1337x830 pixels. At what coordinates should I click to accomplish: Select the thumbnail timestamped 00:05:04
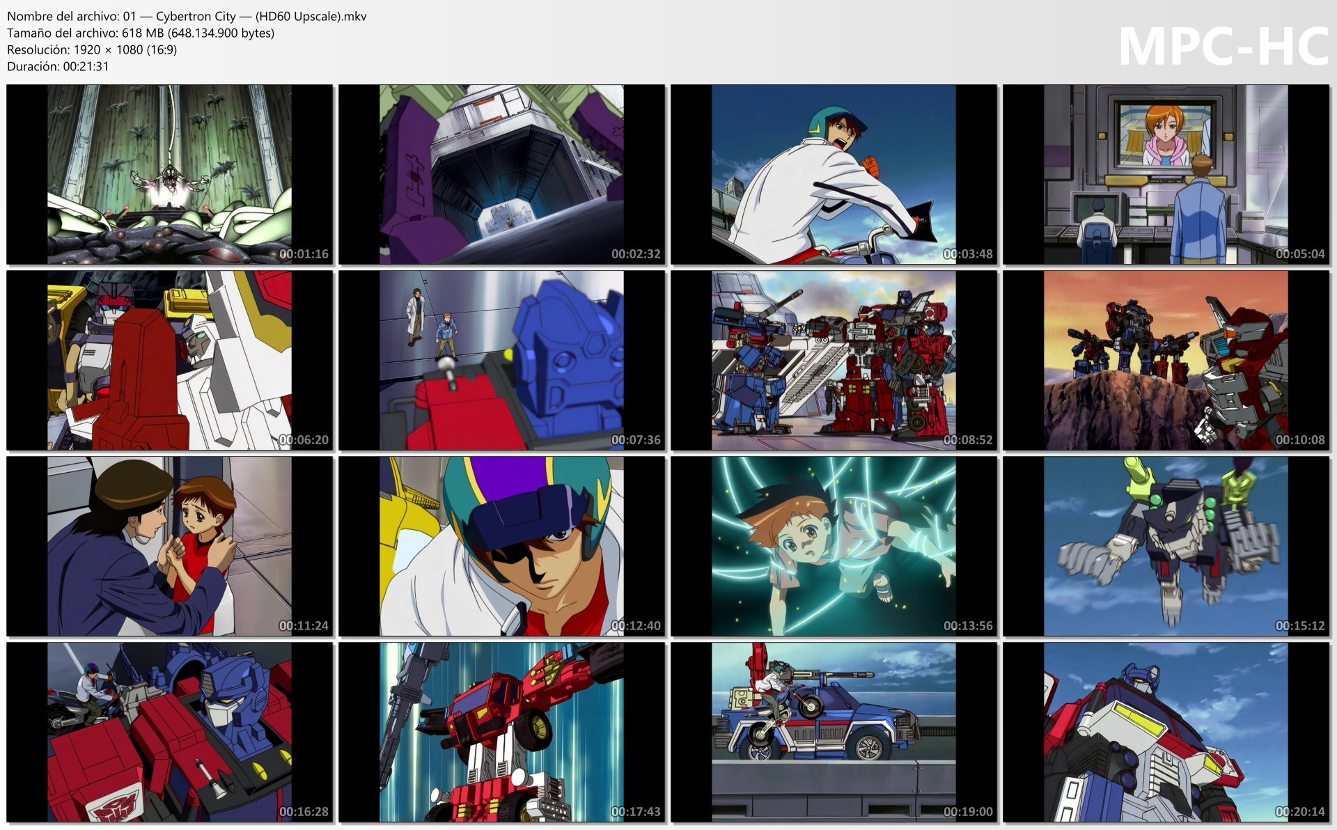pyautogui.click(x=1166, y=174)
